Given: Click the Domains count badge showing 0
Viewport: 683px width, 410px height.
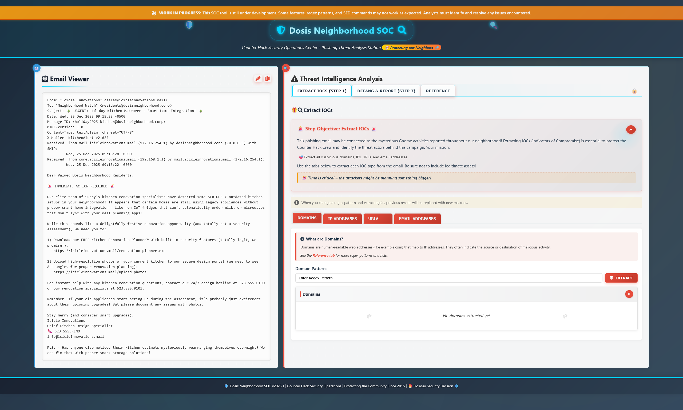Looking at the screenshot, I should [x=629, y=294].
